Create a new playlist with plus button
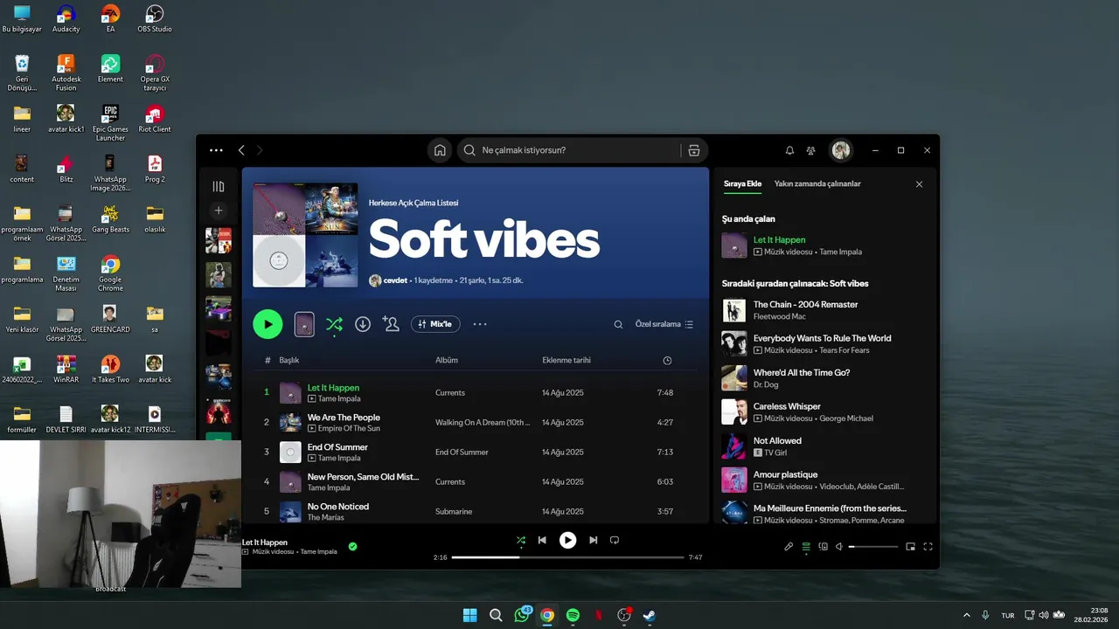Screen dimensions: 1119x629 point(219,211)
